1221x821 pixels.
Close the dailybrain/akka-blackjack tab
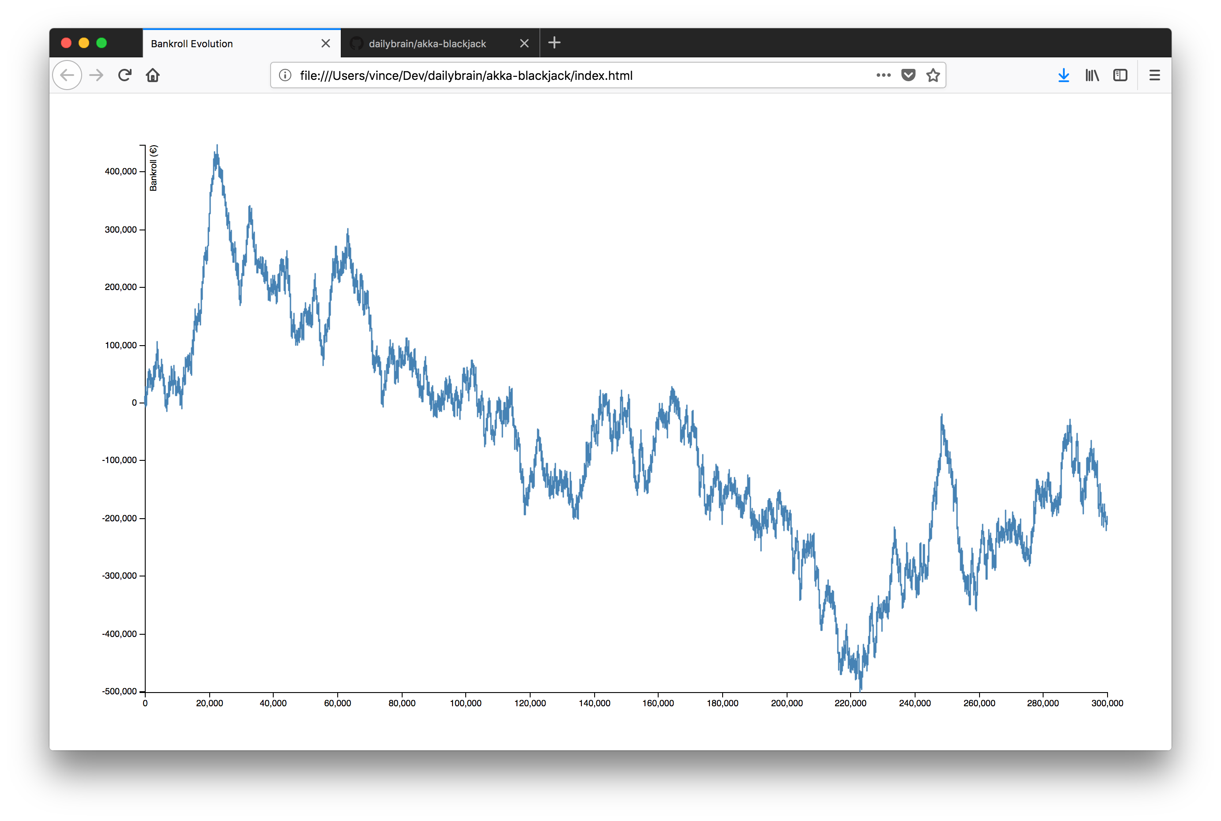click(524, 43)
